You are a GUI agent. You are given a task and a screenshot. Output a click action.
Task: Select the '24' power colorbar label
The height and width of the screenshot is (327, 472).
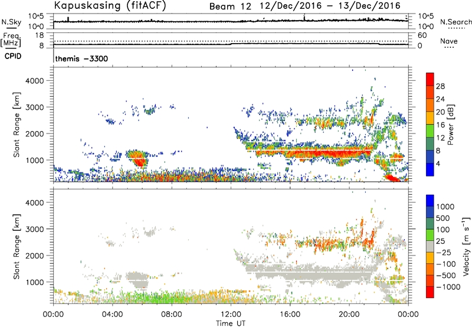[x=440, y=99]
